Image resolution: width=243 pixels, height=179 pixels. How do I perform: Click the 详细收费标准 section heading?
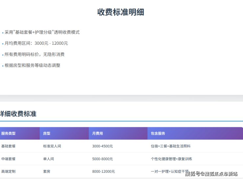pyautogui.click(x=18, y=114)
